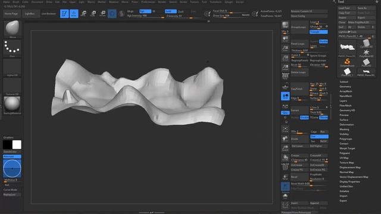
Task: Toggle the Floor grid icon
Action: tap(285, 86)
